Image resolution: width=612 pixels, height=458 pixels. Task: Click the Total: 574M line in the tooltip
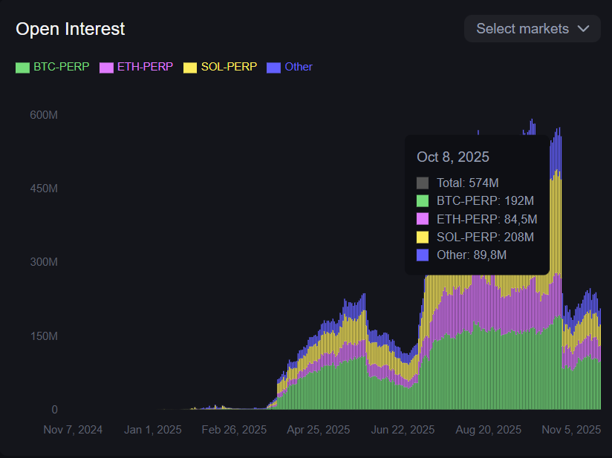click(x=466, y=183)
